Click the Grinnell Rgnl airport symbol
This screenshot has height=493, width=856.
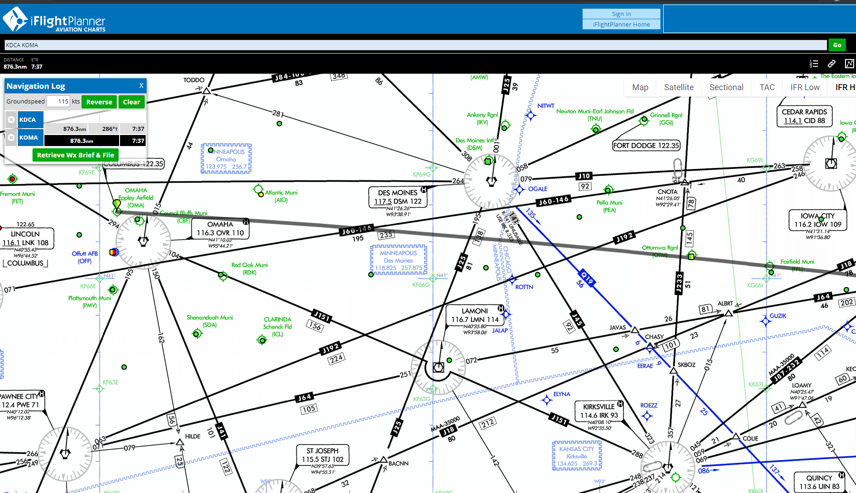pos(644,120)
